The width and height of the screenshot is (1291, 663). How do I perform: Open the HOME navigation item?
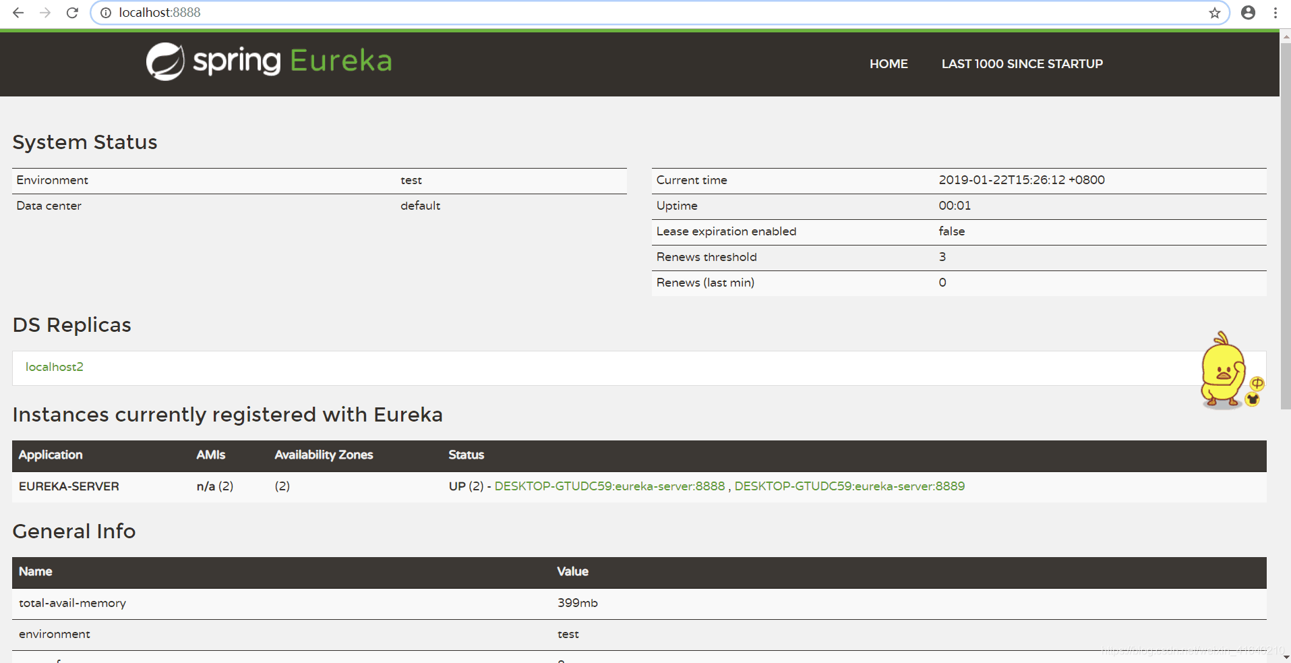click(889, 64)
